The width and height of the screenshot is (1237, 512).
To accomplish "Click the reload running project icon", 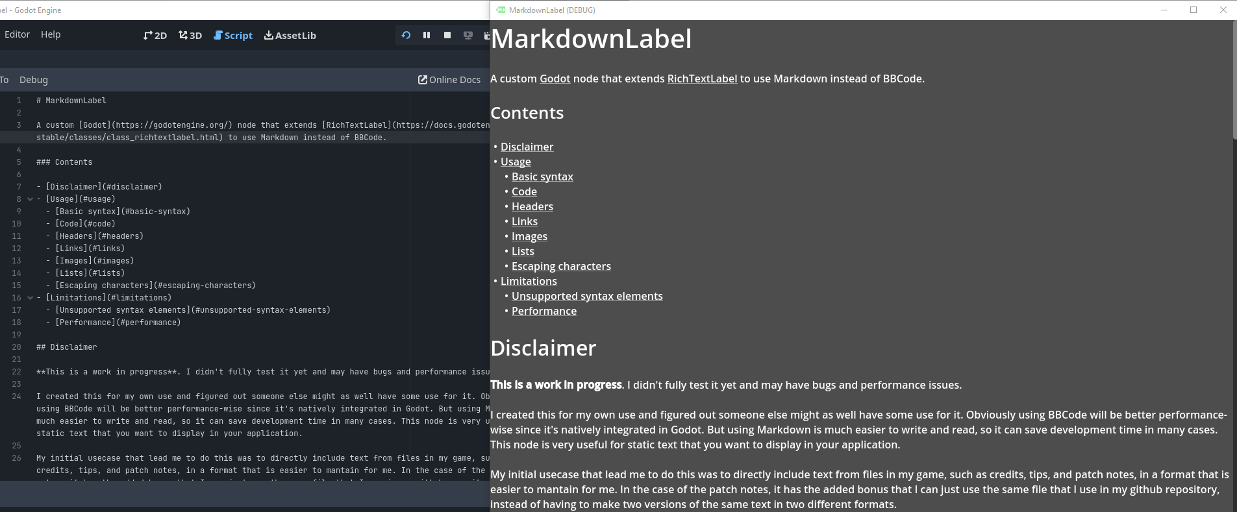I will click(406, 35).
